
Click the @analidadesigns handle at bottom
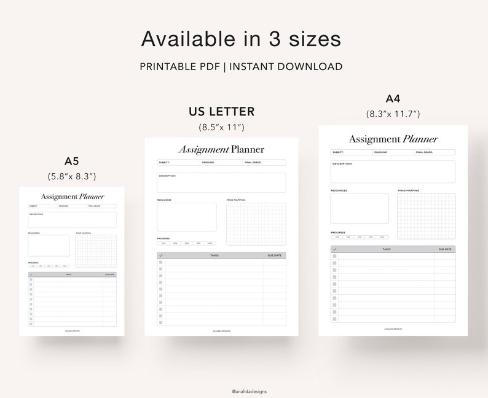pyautogui.click(x=249, y=391)
